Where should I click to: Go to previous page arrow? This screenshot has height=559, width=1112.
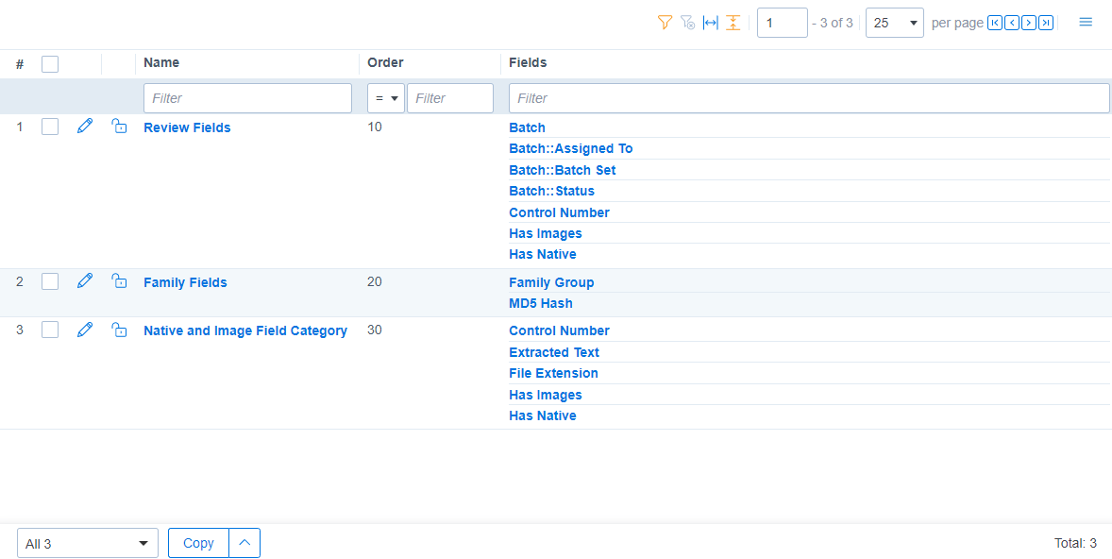coord(1012,23)
